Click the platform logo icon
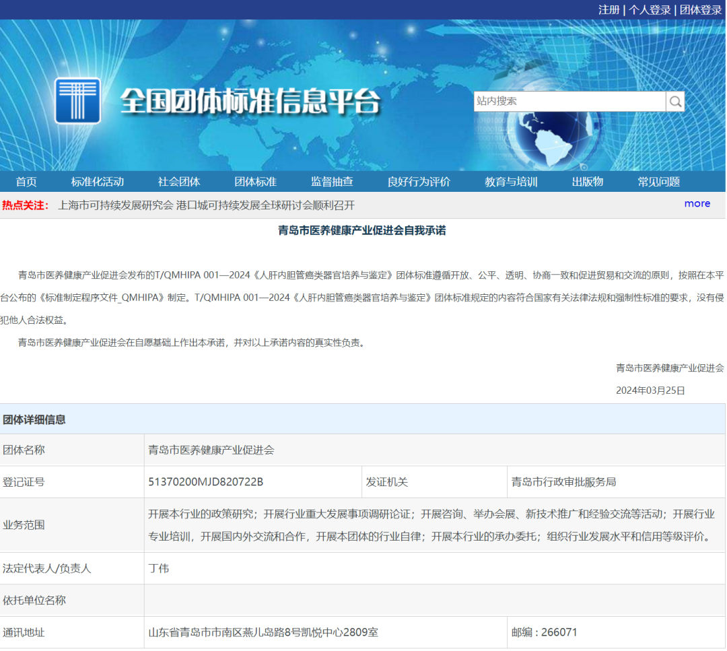The image size is (727, 651). pyautogui.click(x=77, y=100)
